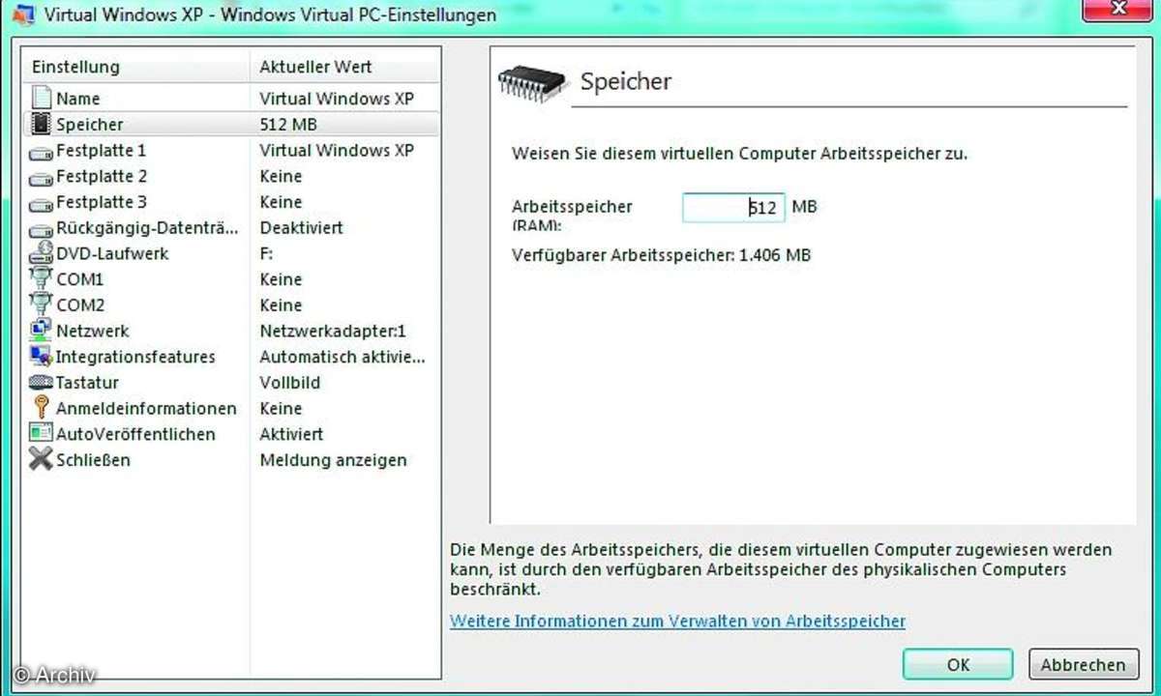Click the Festplatte 1 drive icon
1161x696 pixels.
click(x=41, y=152)
